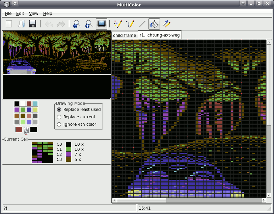This screenshot has height=214, width=274.
Task: Select the straight Line tool
Action: 142,24
